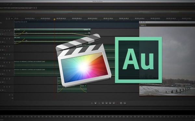
Task: Click the Rewind transport button
Action: pyautogui.click(x=107, y=103)
